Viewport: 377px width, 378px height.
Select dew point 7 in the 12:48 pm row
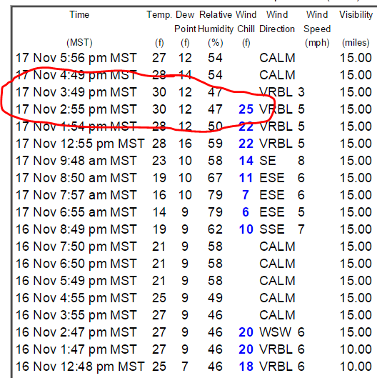tap(185, 367)
